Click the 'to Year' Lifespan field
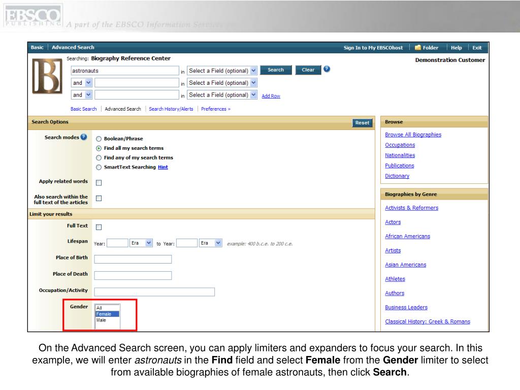This screenshot has width=520, height=390. point(187,243)
